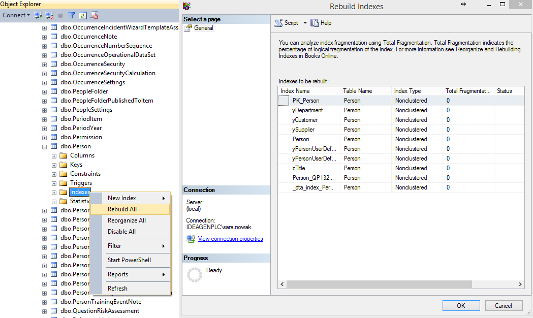Click the Index Name column header
This screenshot has height=318, width=533.
point(309,91)
